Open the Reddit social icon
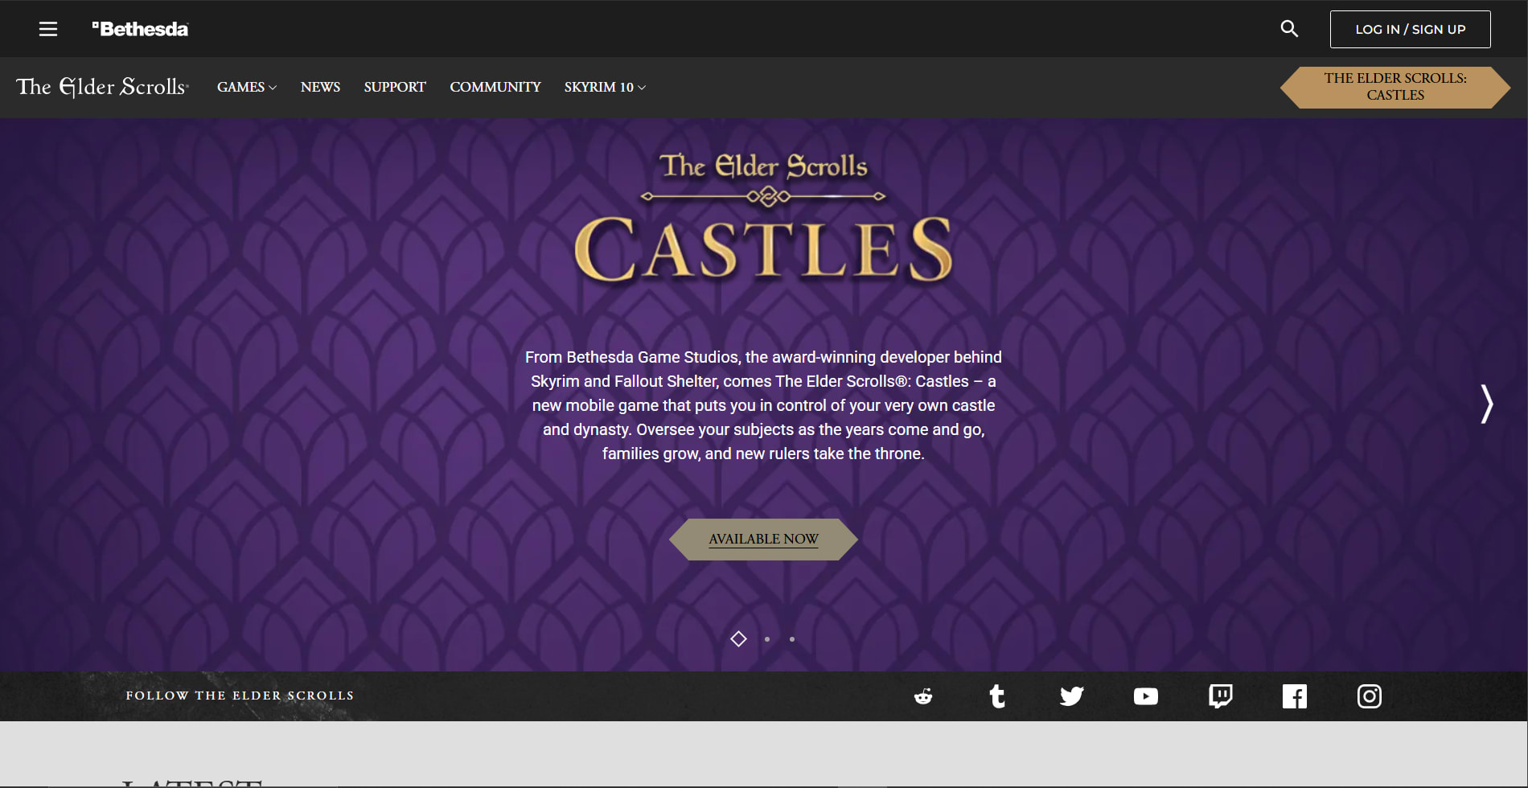This screenshot has width=1528, height=788. (923, 696)
